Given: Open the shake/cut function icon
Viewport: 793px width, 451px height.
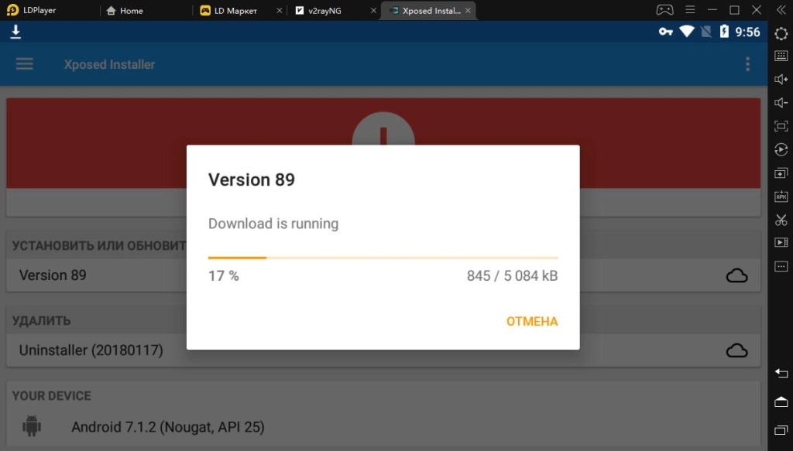Looking at the screenshot, I should [781, 219].
